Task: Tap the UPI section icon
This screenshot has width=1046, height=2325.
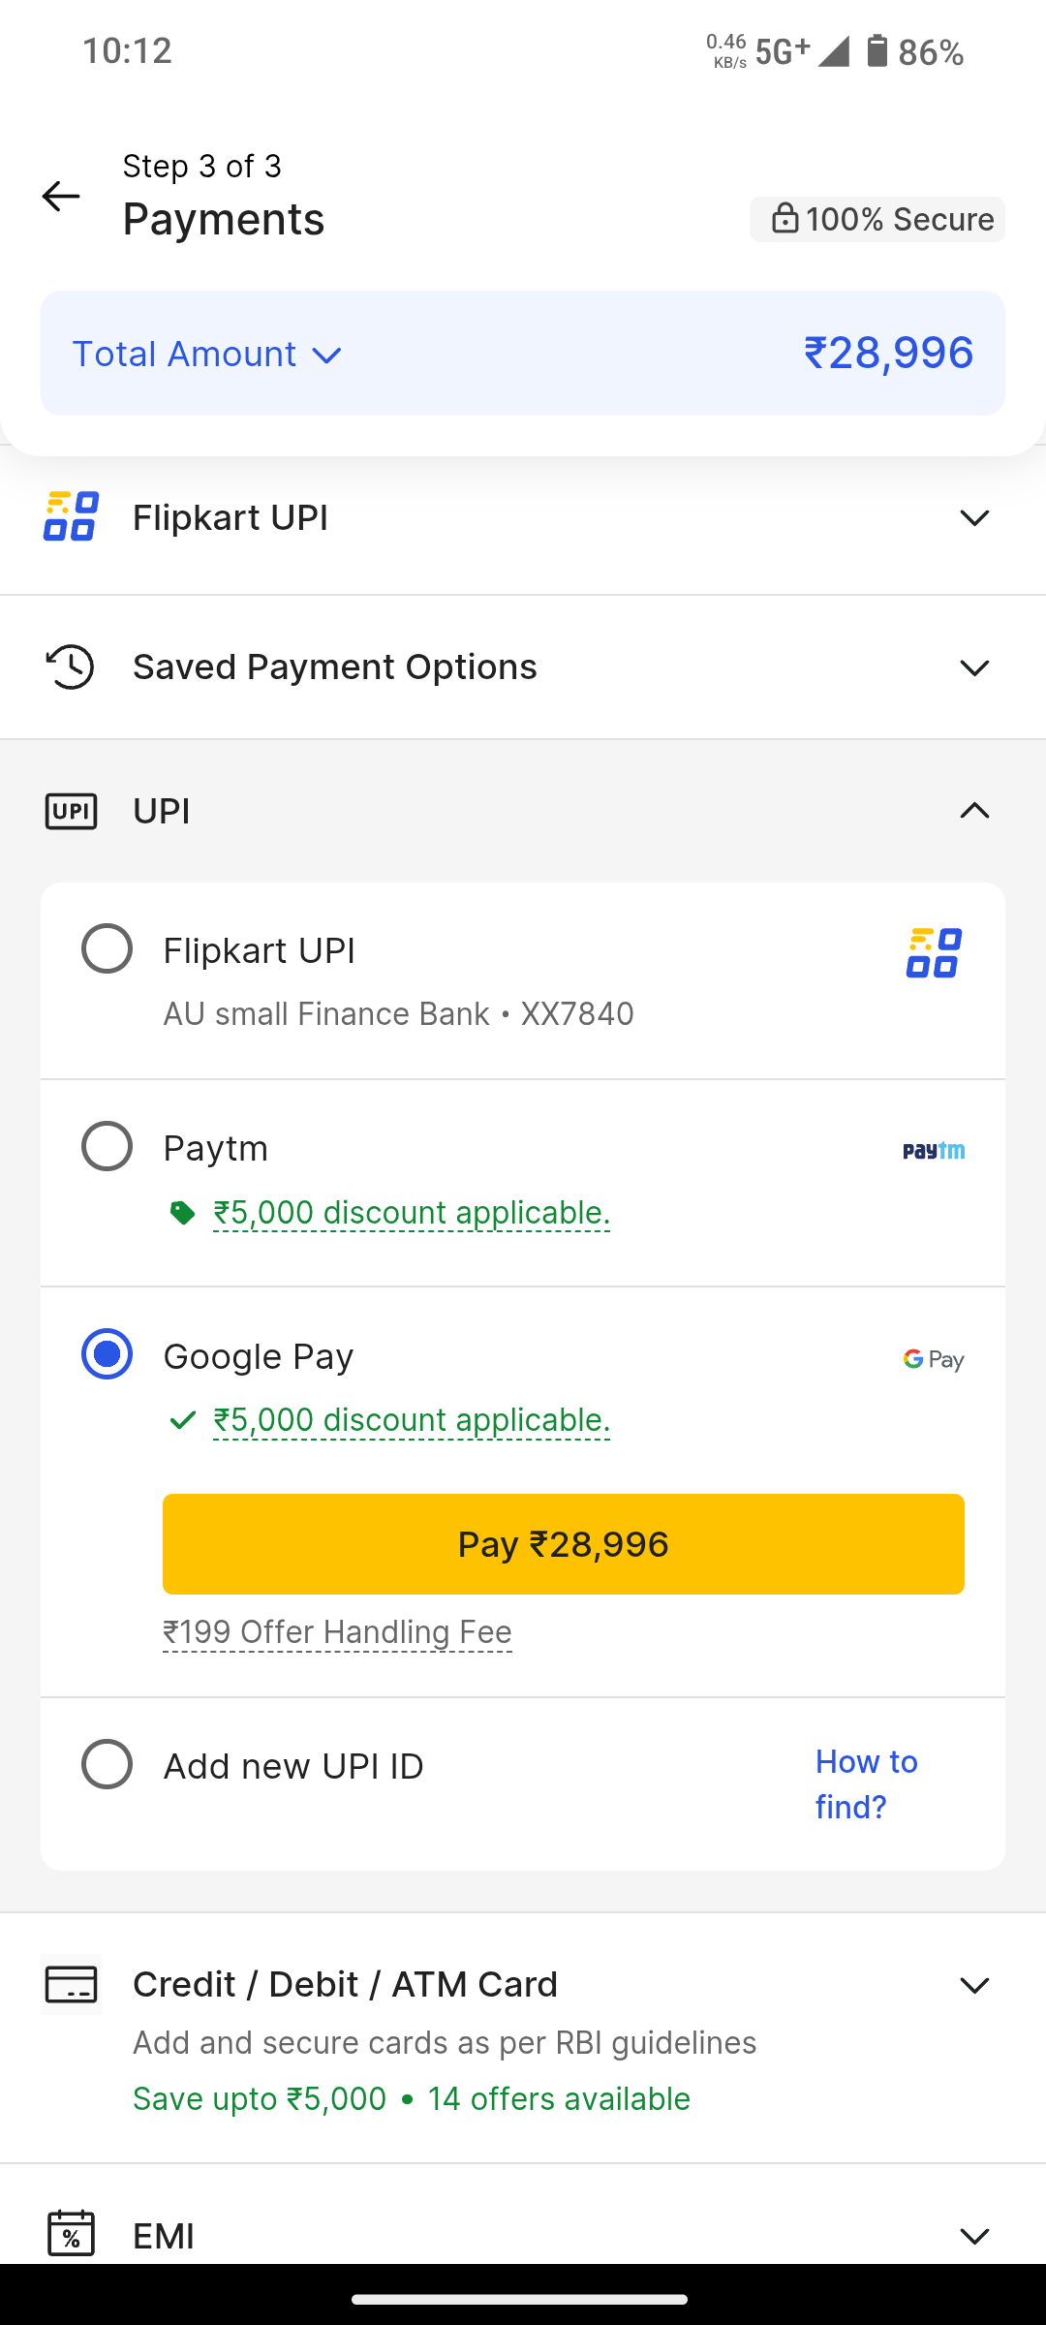Action: [71, 811]
